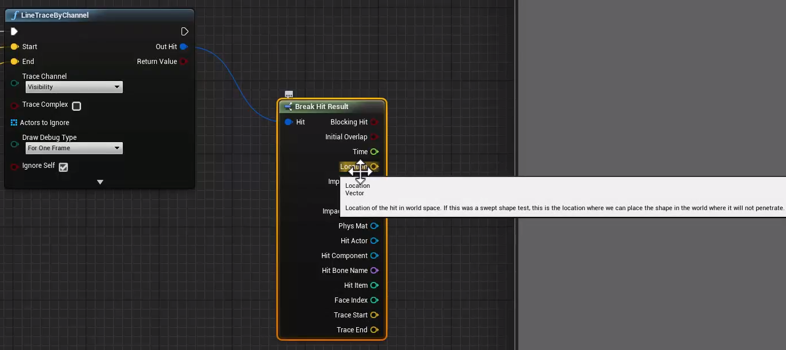Click the Actors to Ignore array pin
The width and height of the screenshot is (786, 350).
click(x=14, y=123)
